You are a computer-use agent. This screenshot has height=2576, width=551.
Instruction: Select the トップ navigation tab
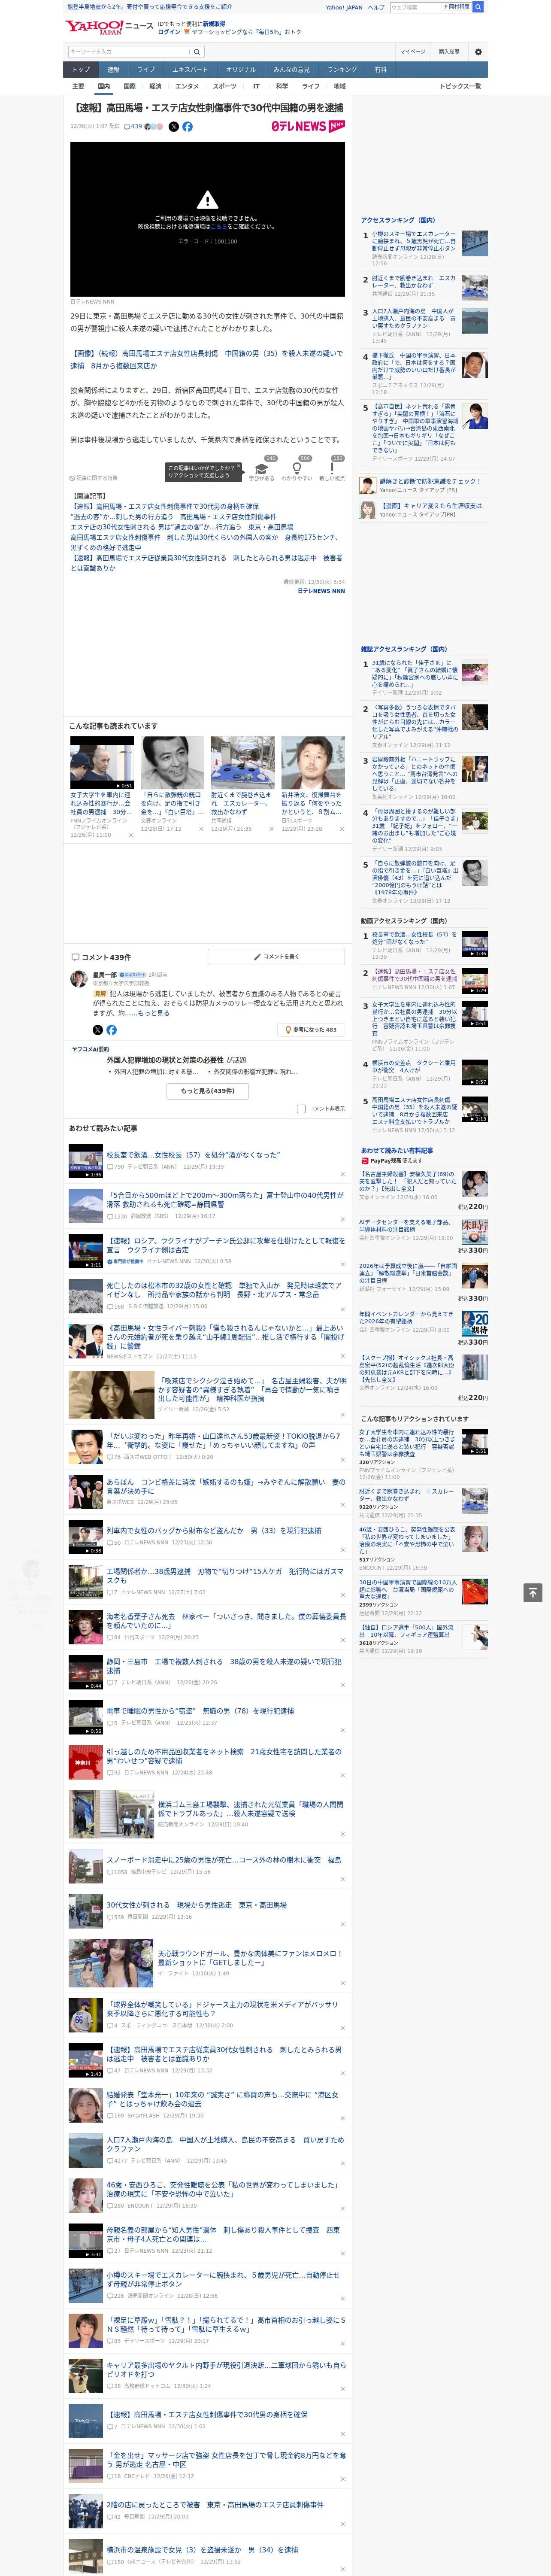(x=81, y=70)
